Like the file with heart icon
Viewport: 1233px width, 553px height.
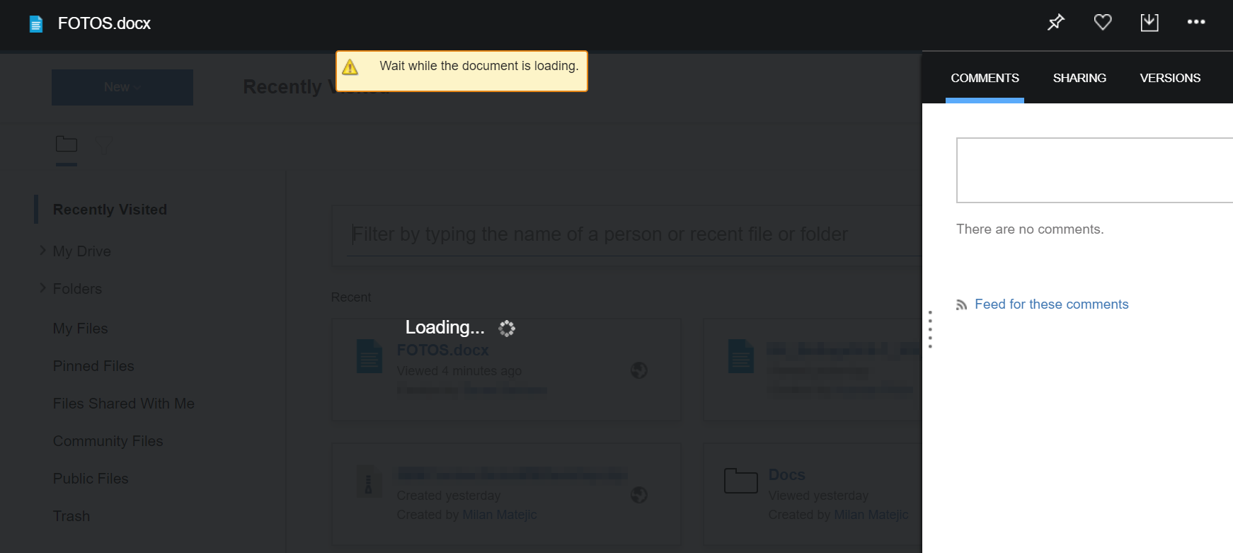coord(1103,23)
